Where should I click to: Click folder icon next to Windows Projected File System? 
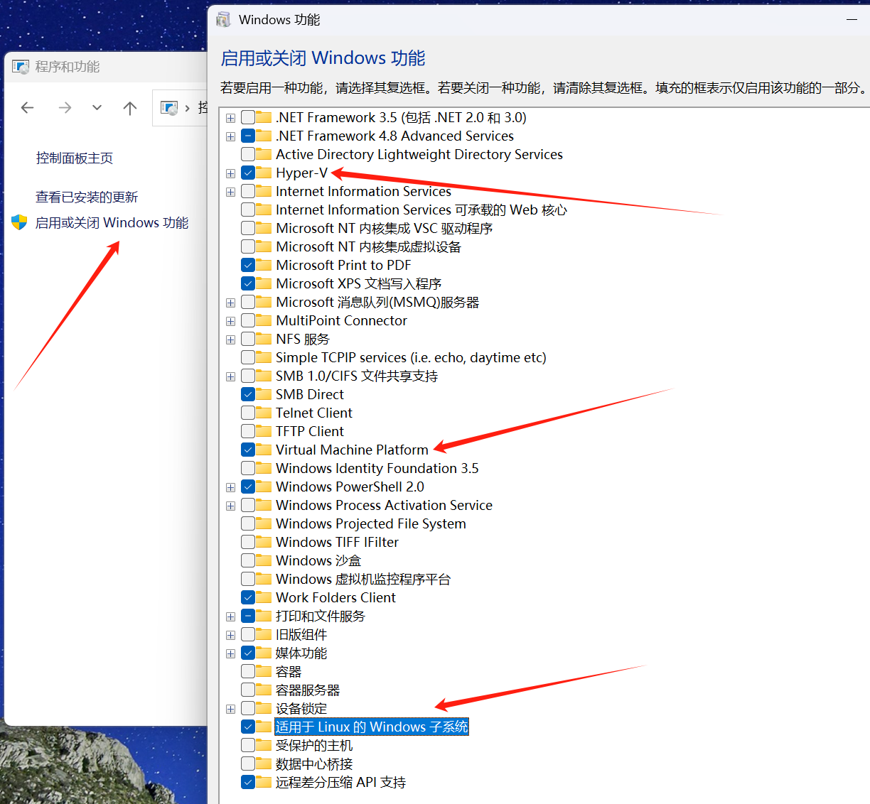click(264, 523)
